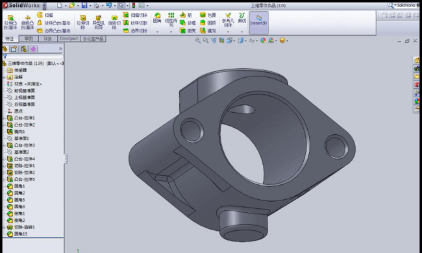Image resolution: width=422 pixels, height=253 pixels.
Task: Open the Undo history dropdown arrow
Action: point(114,5)
